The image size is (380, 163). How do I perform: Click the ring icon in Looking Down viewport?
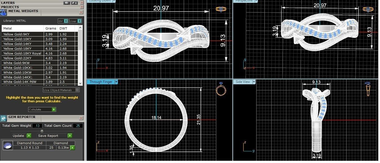click(221, 9)
